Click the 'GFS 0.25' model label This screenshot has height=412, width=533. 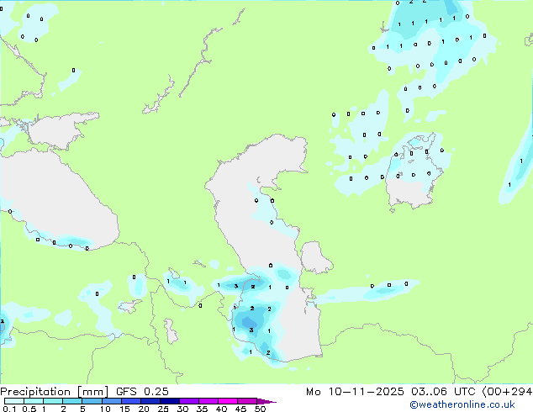(x=142, y=392)
